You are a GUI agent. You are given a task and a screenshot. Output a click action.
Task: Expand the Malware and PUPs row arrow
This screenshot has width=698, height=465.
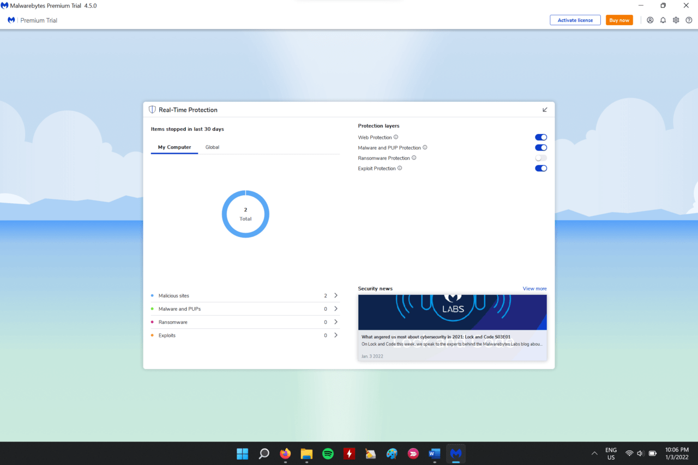point(336,309)
